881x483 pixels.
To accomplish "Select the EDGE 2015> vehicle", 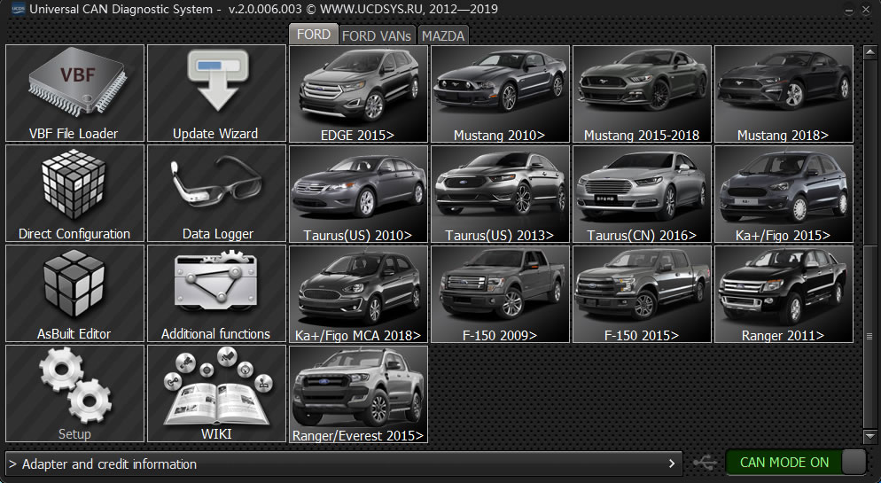I will coord(358,94).
